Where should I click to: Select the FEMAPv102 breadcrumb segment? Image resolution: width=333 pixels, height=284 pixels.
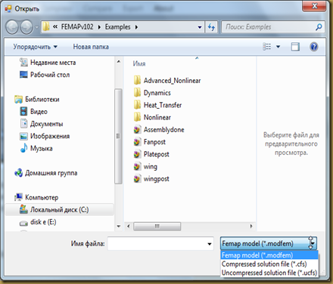(x=77, y=26)
